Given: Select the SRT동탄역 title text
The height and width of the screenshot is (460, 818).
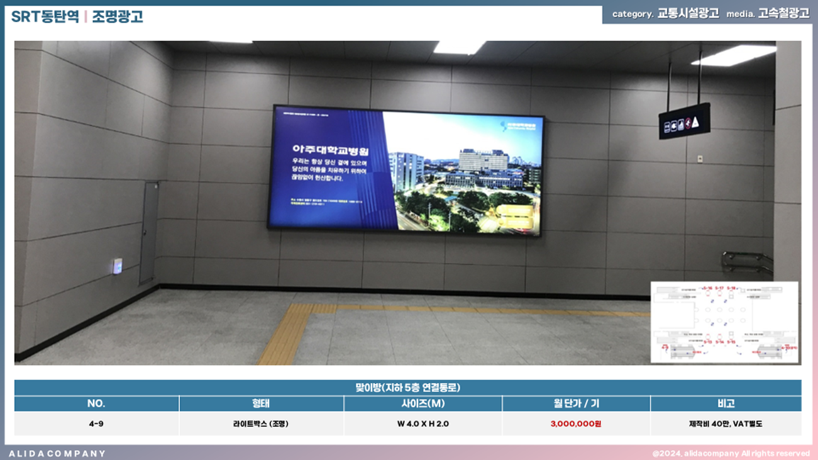Looking at the screenshot, I should (45, 17).
